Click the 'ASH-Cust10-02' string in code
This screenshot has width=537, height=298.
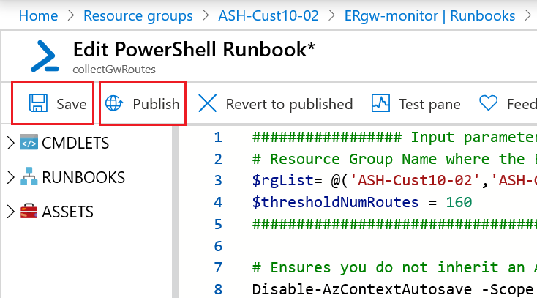click(x=415, y=180)
